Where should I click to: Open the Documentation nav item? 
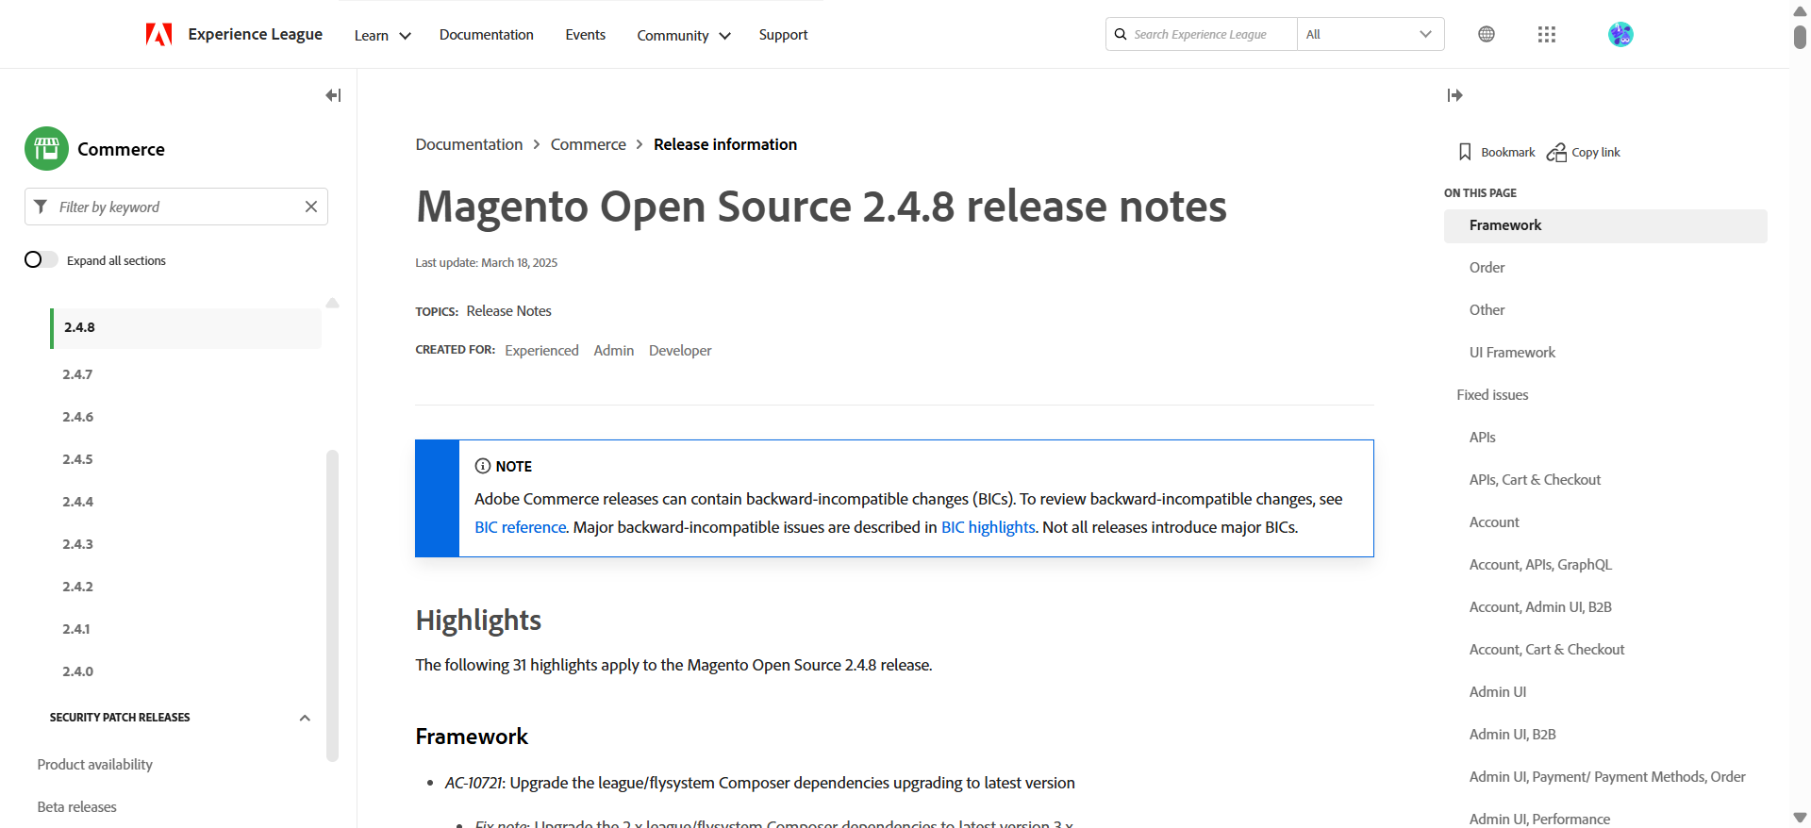coord(487,35)
